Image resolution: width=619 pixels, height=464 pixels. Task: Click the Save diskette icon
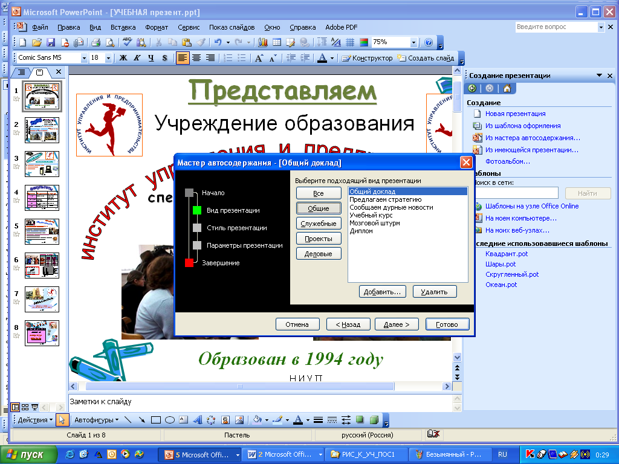[x=51, y=42]
